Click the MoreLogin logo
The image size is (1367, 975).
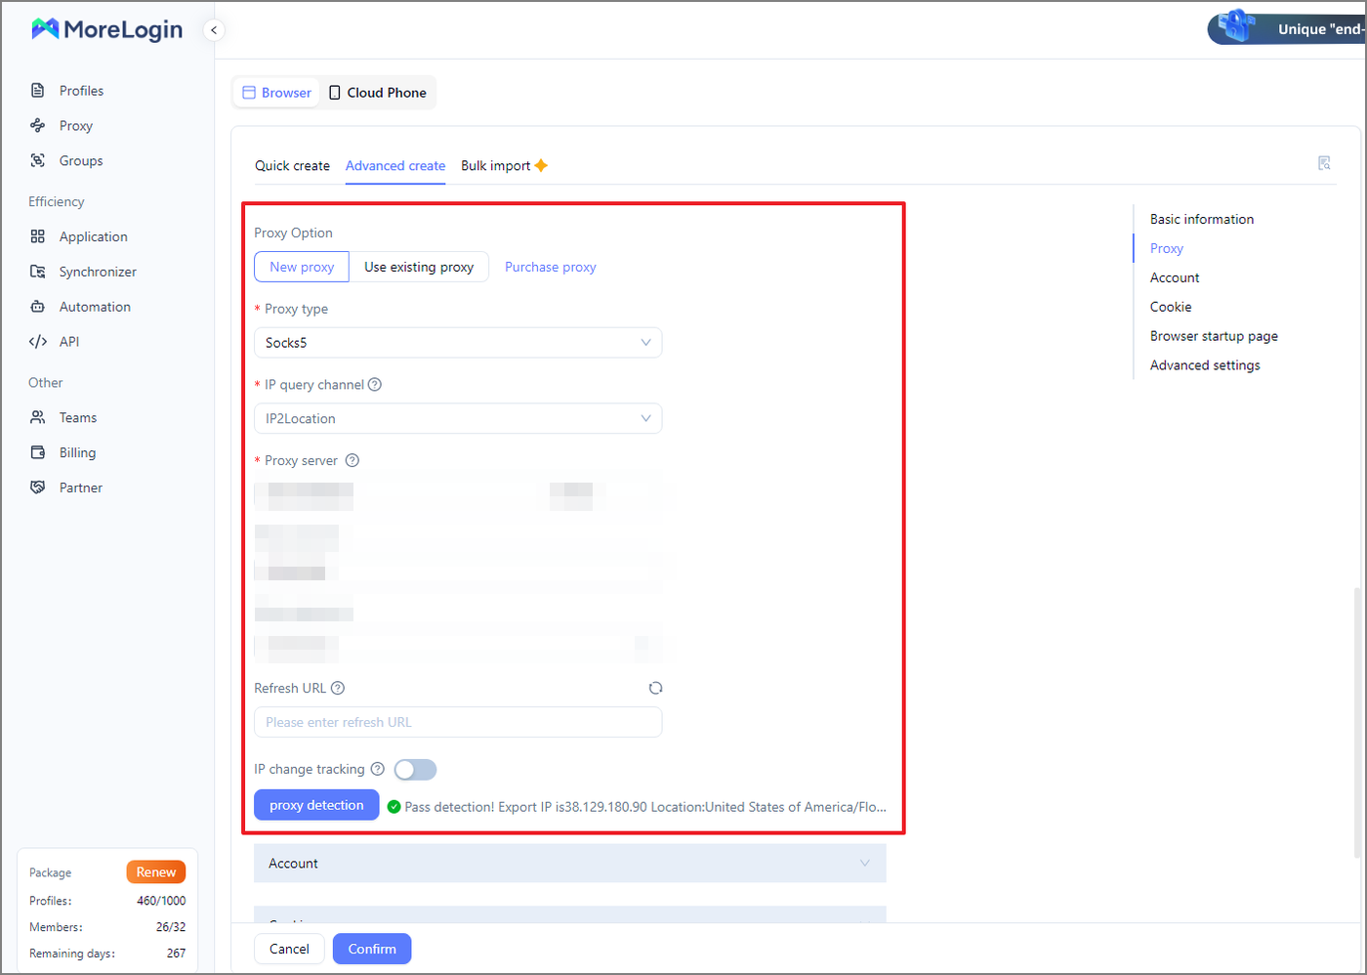pyautogui.click(x=106, y=29)
